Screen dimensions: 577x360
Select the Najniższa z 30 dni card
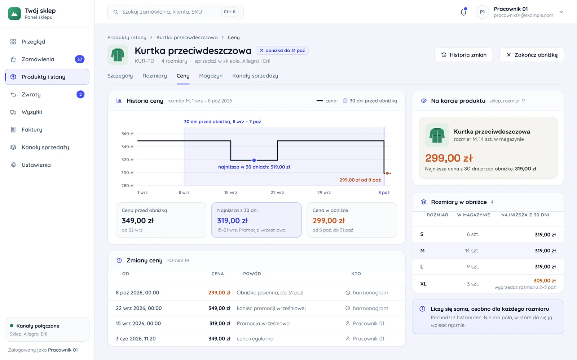coord(256,220)
